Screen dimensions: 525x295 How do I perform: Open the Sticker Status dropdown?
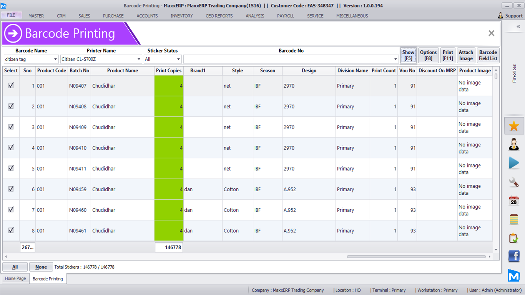[x=178, y=59]
